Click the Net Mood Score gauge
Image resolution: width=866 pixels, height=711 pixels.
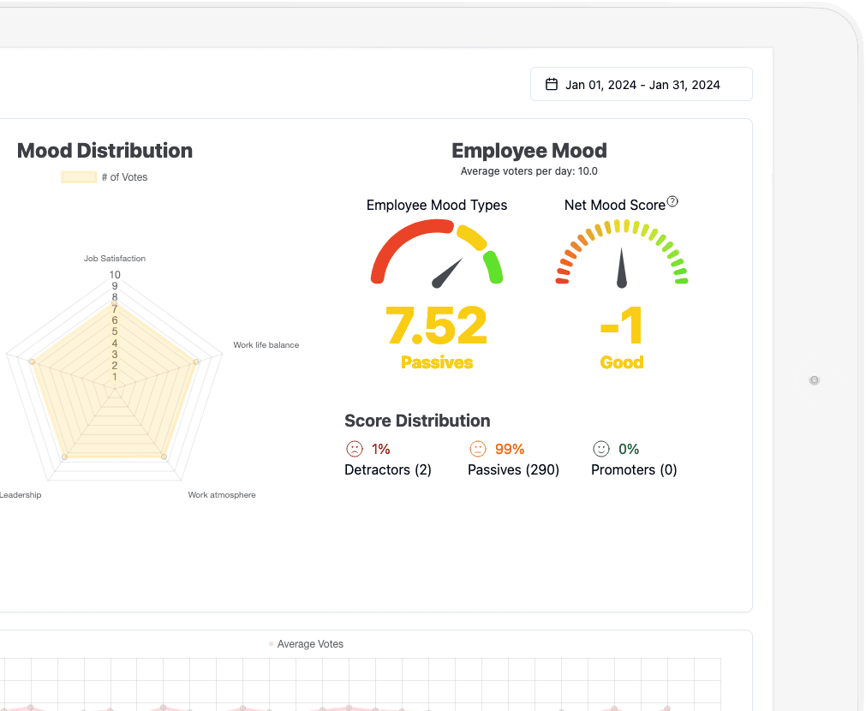[622, 254]
